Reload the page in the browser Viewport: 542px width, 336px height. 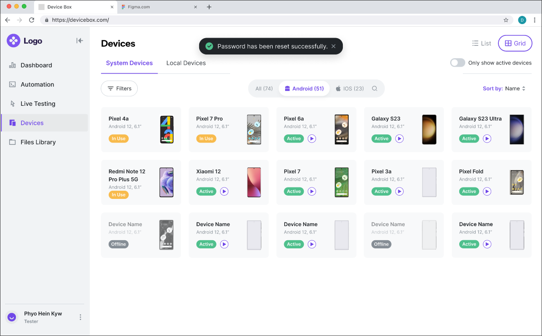coord(32,20)
